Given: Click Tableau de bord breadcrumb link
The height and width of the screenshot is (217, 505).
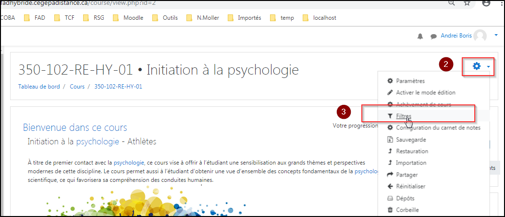Looking at the screenshot, I should click(x=38, y=87).
